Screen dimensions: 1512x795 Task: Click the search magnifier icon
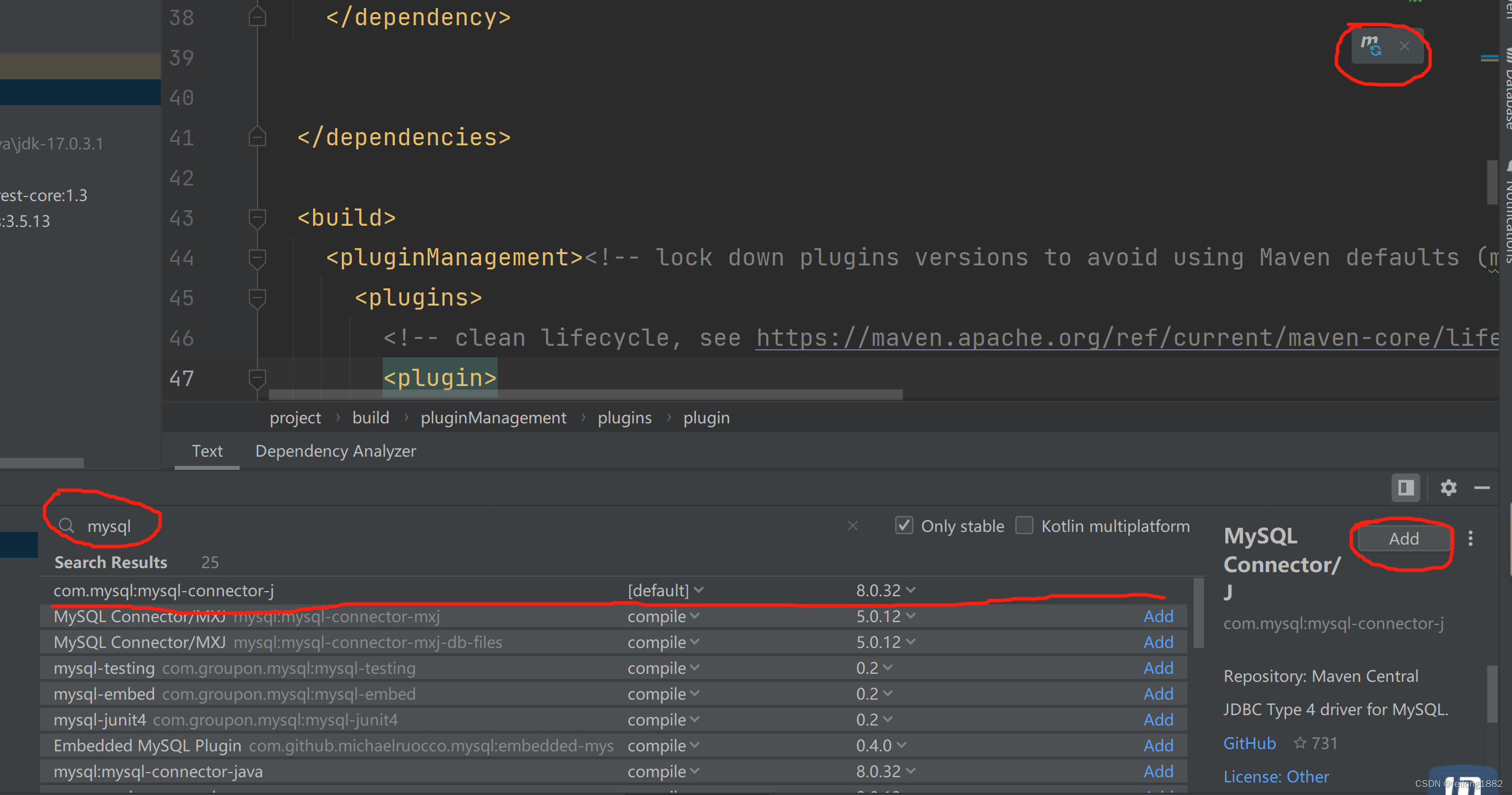coord(66,525)
